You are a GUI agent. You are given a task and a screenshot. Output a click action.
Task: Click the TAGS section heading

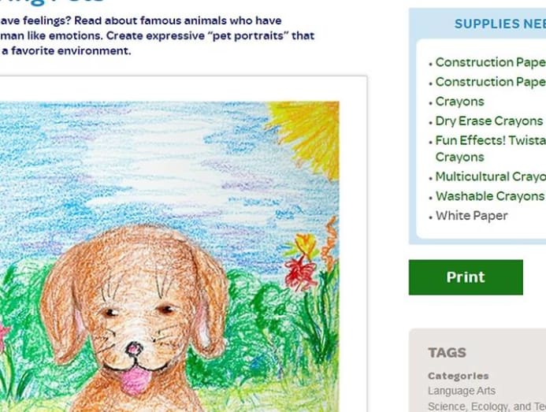click(x=447, y=353)
